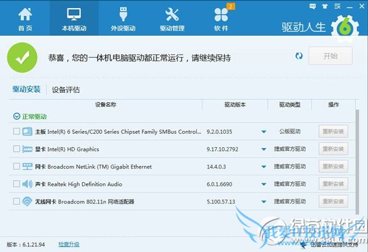368x252 pixels.
Task: Click the 驱动版本 column header
Action: tap(235, 105)
